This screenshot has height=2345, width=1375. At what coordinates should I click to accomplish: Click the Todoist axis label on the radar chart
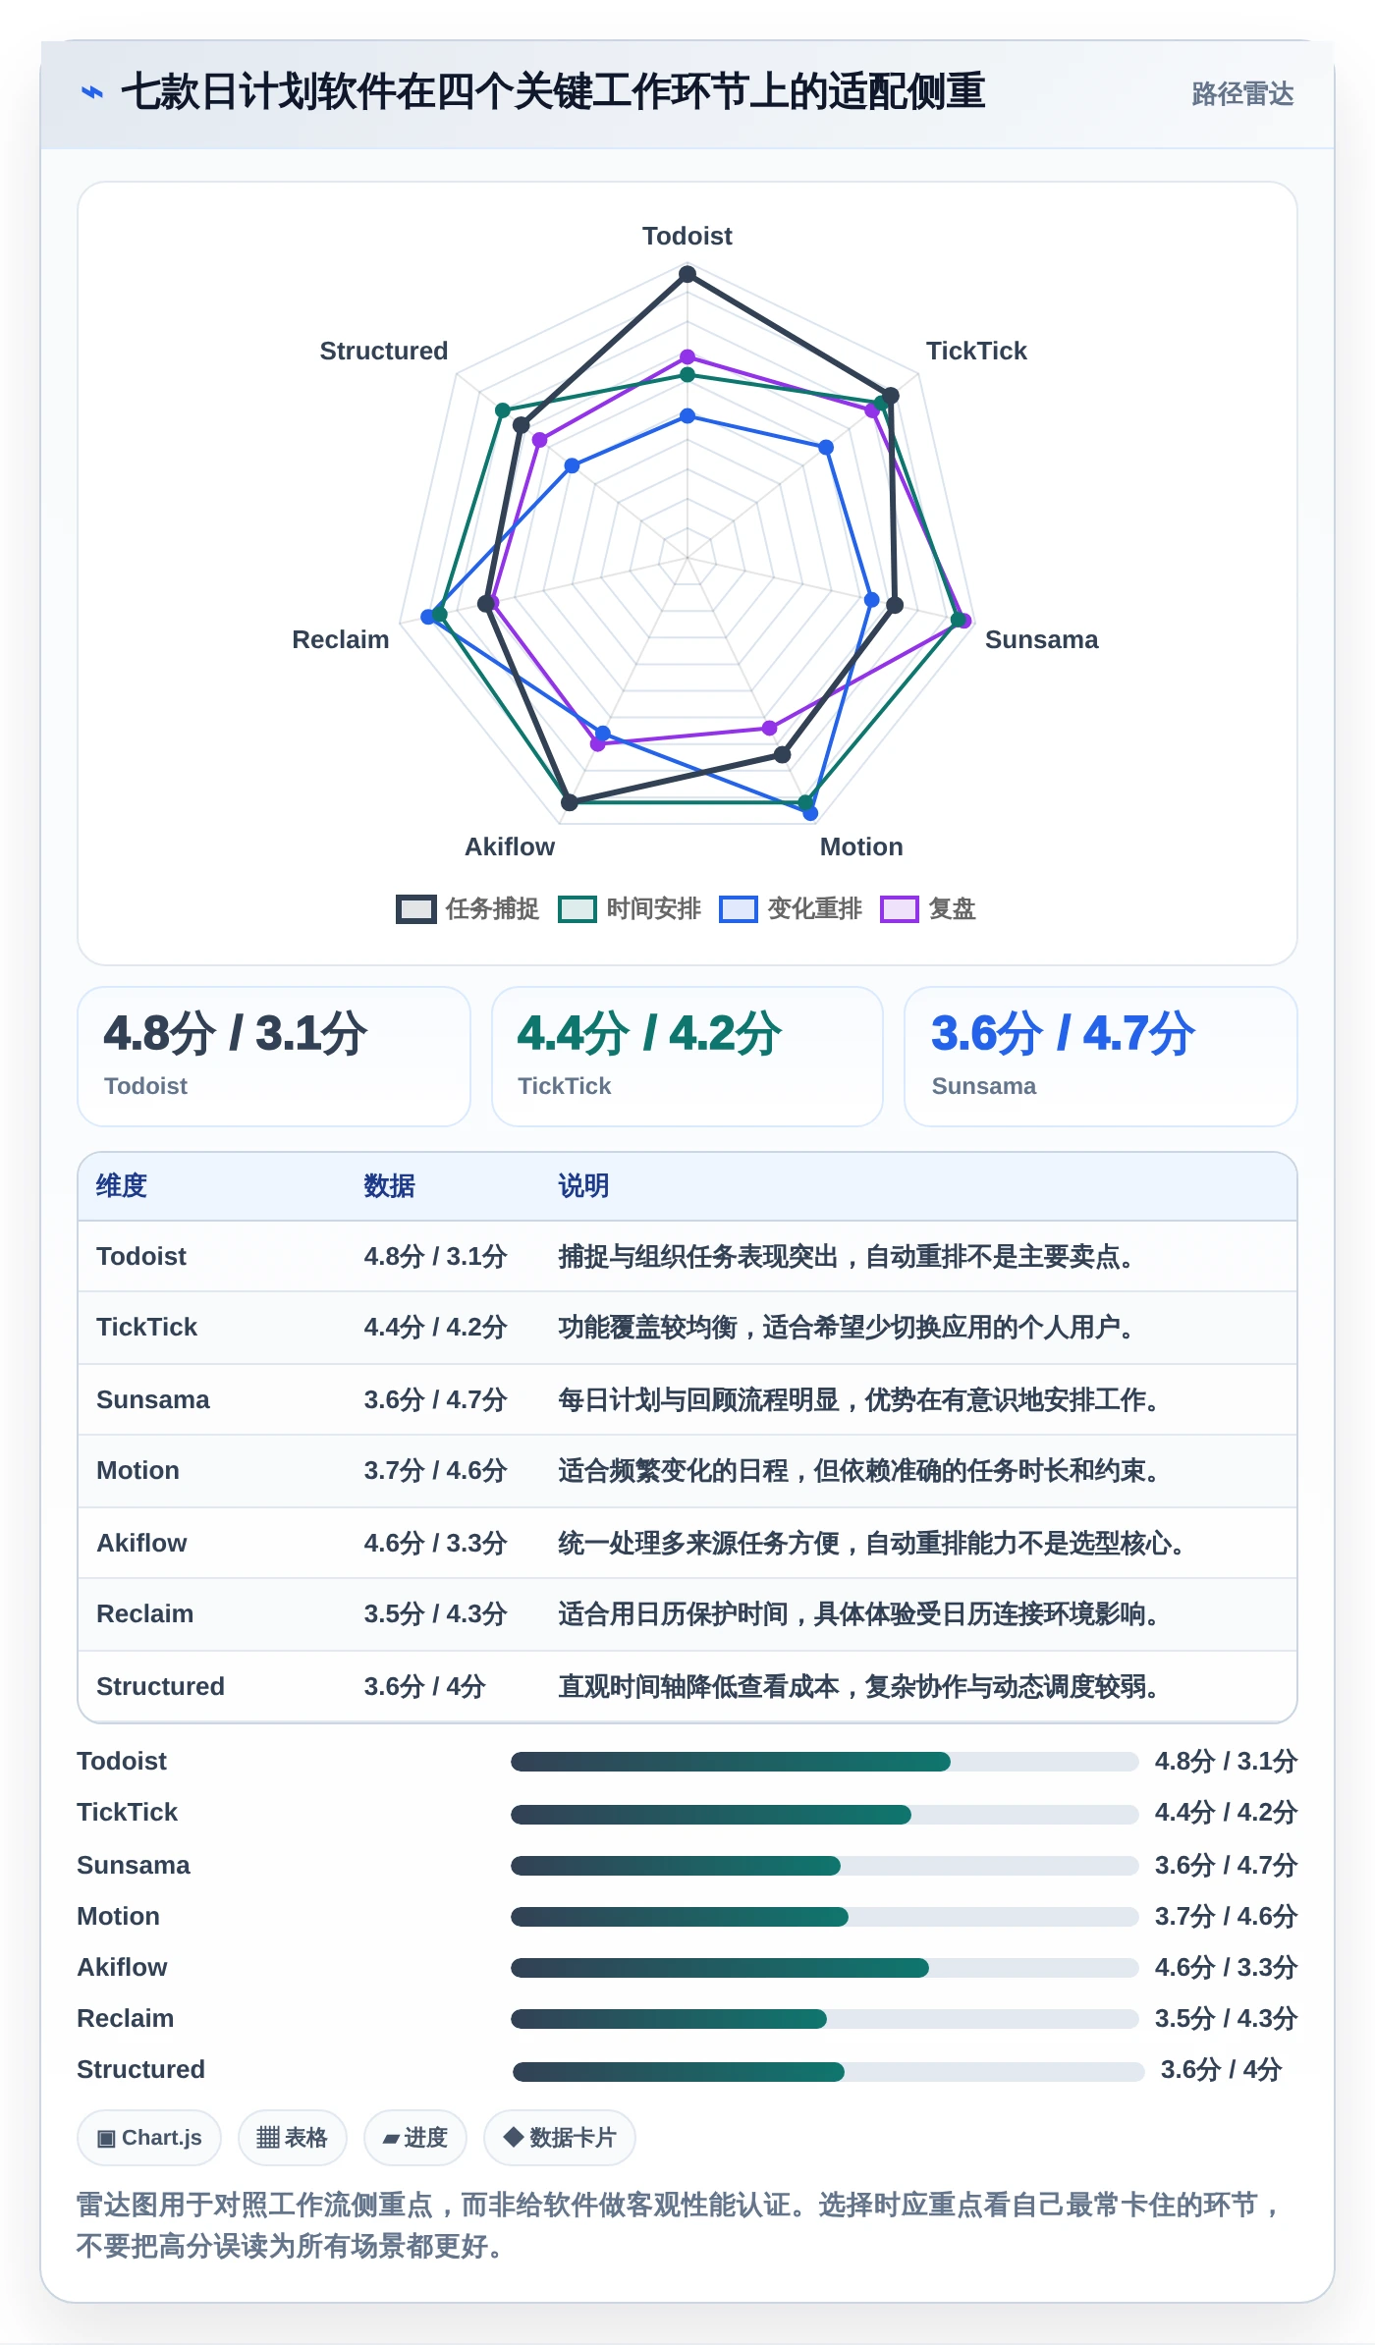tap(687, 237)
